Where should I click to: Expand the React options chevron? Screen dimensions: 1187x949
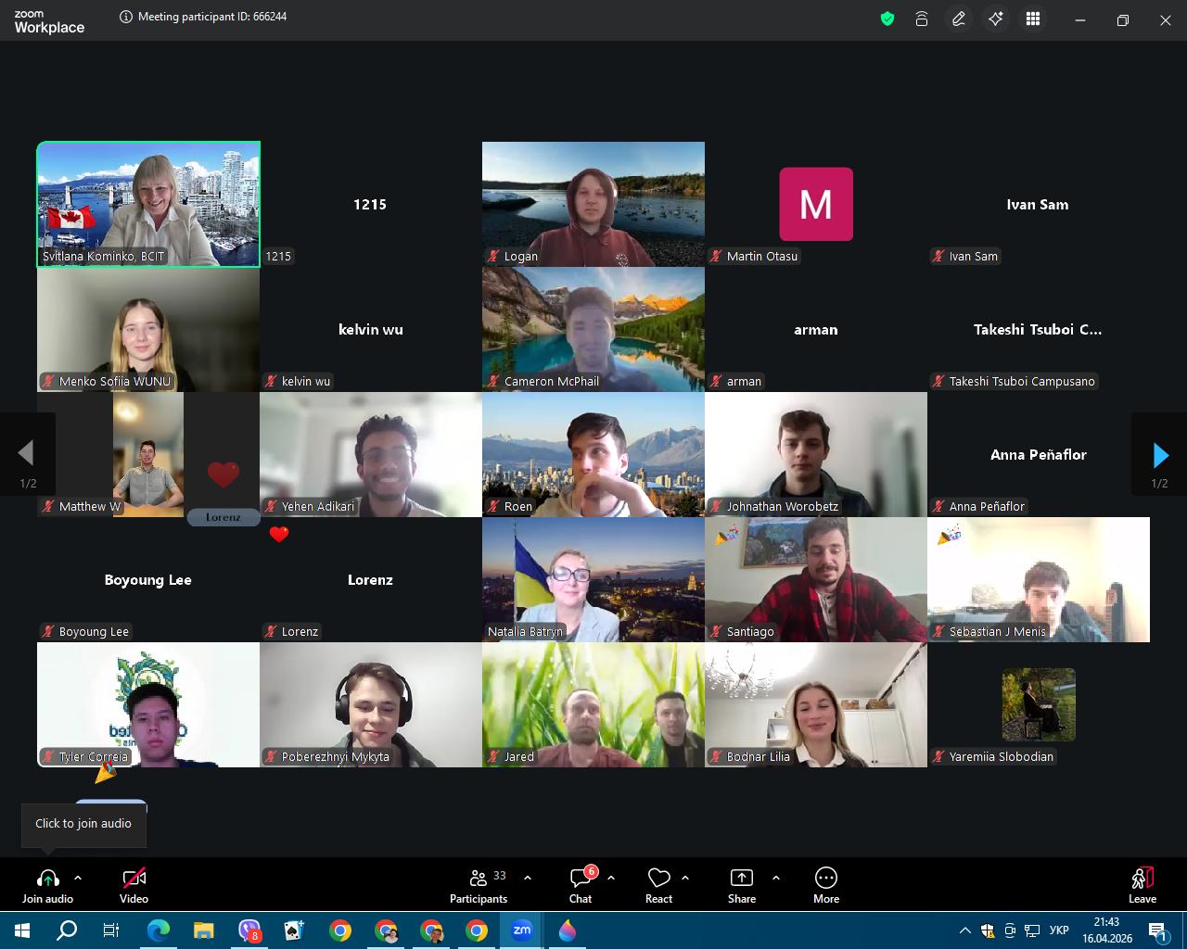(685, 878)
